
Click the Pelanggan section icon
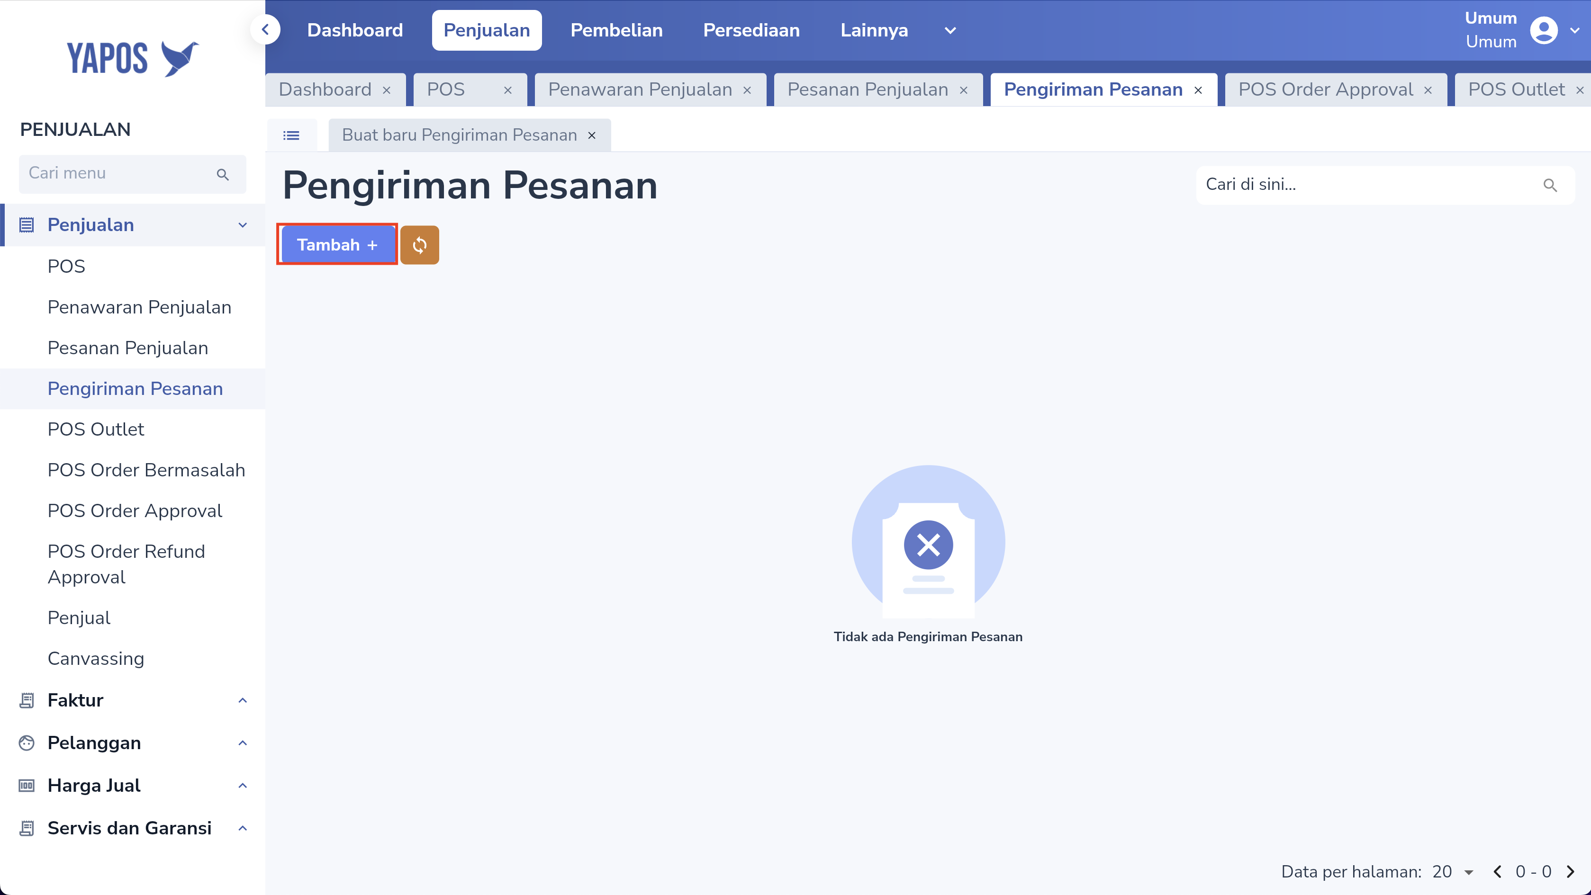point(27,743)
